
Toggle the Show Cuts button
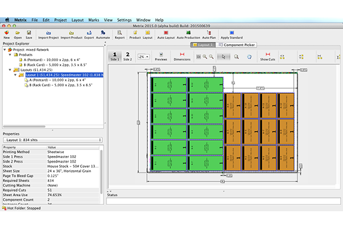(268, 56)
